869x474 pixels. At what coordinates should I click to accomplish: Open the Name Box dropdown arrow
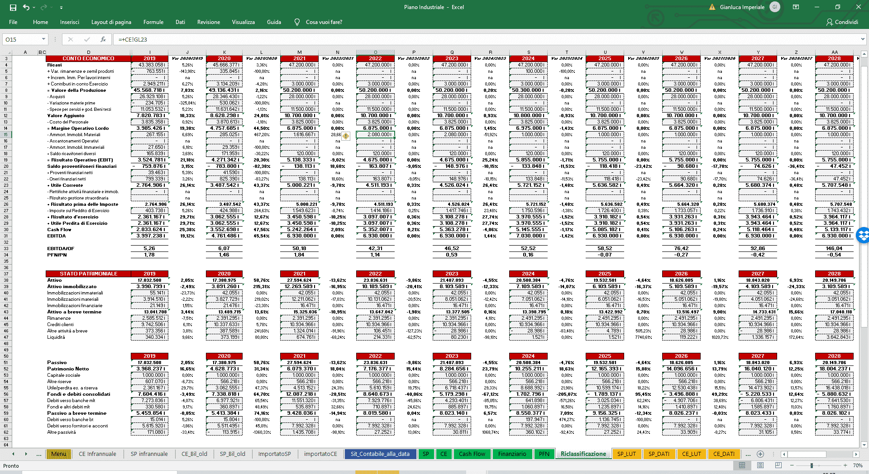pyautogui.click(x=43, y=39)
